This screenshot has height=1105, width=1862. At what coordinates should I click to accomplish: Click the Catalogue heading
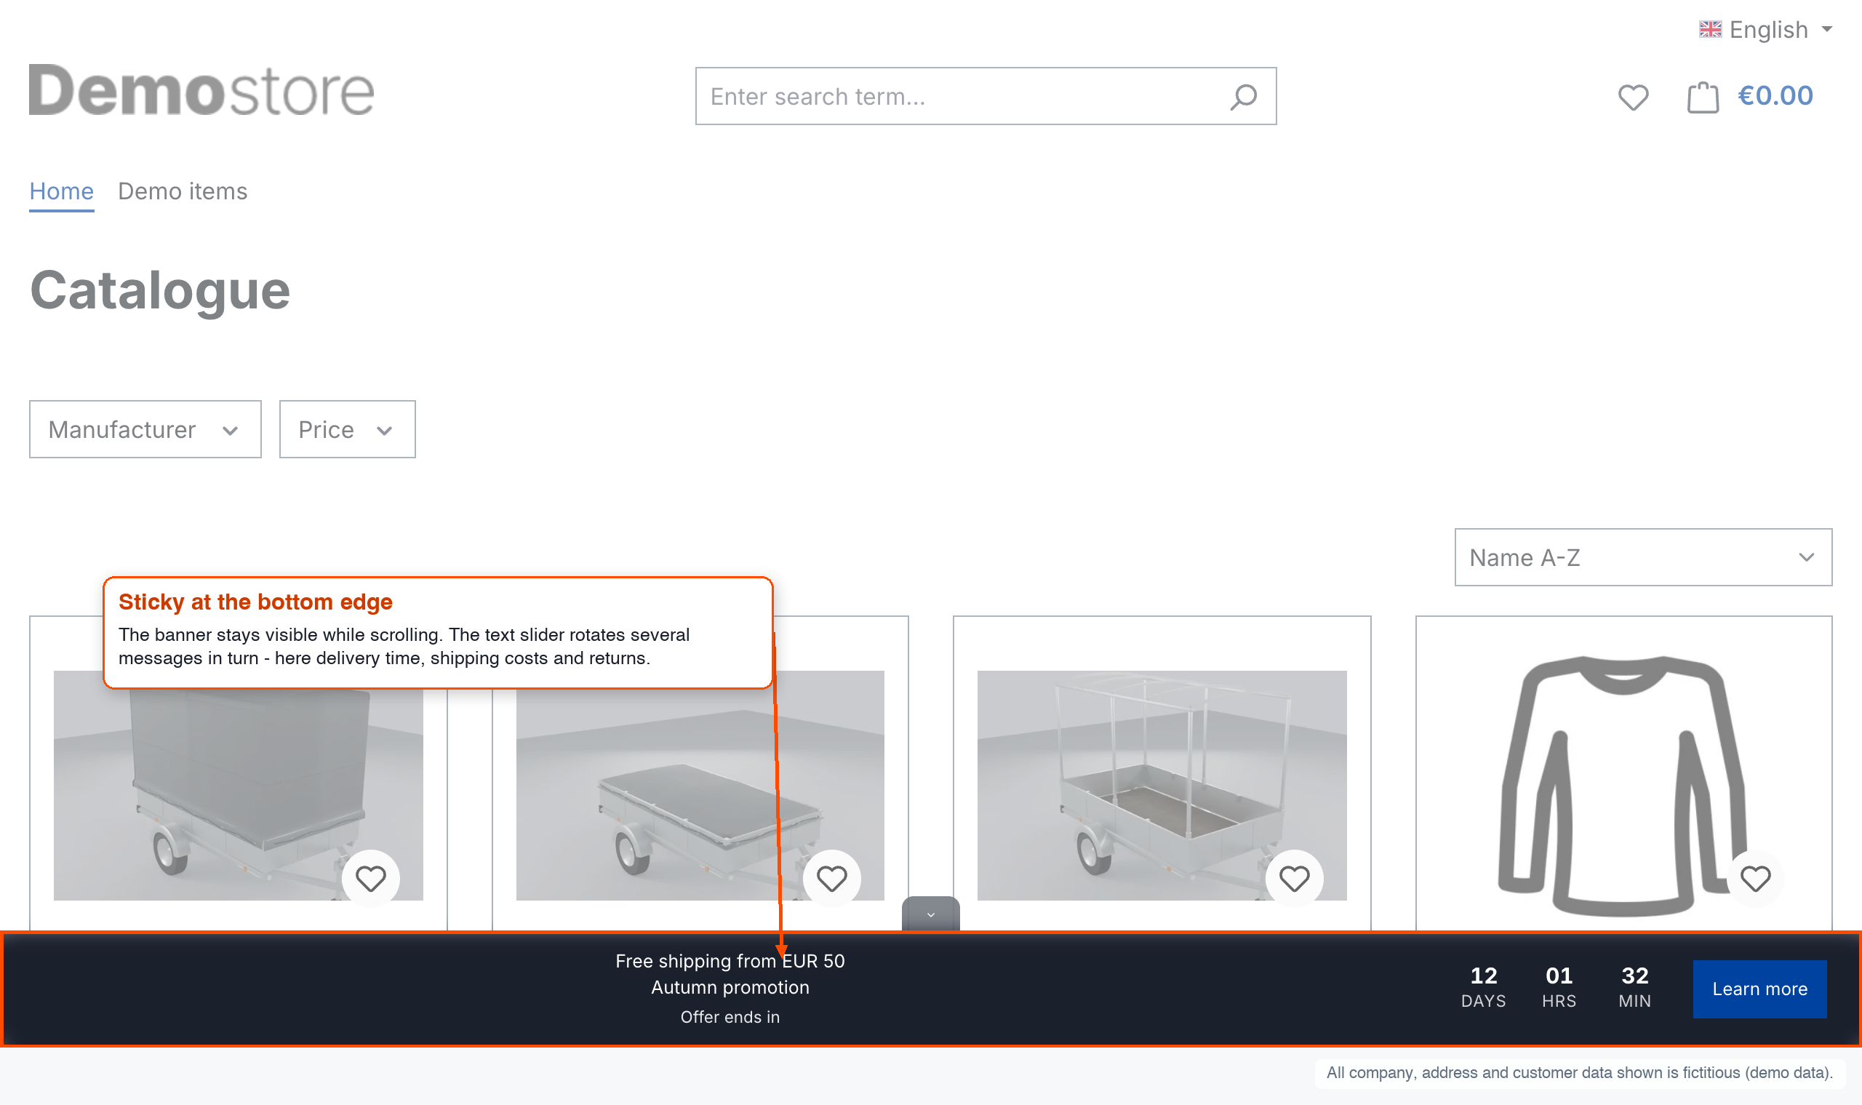click(x=160, y=290)
